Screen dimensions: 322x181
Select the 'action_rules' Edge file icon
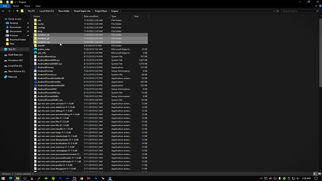(x=35, y=49)
